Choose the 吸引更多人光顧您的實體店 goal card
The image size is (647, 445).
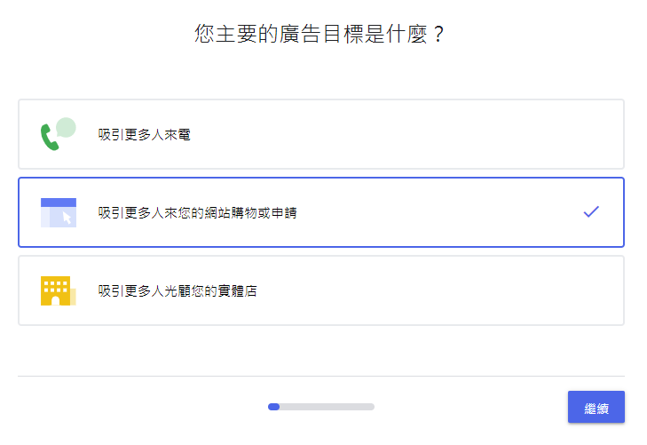[x=321, y=290]
